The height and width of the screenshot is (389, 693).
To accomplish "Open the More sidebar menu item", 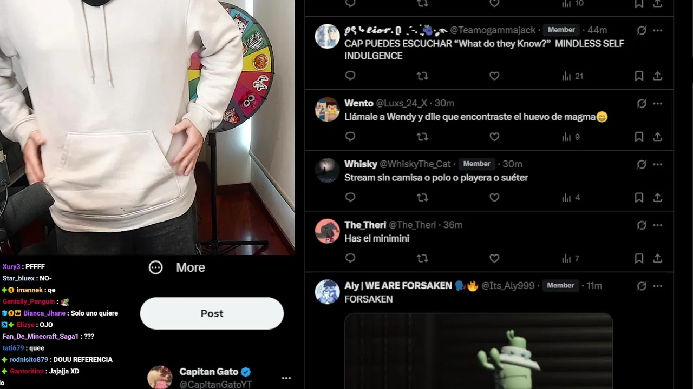I will pos(177,267).
